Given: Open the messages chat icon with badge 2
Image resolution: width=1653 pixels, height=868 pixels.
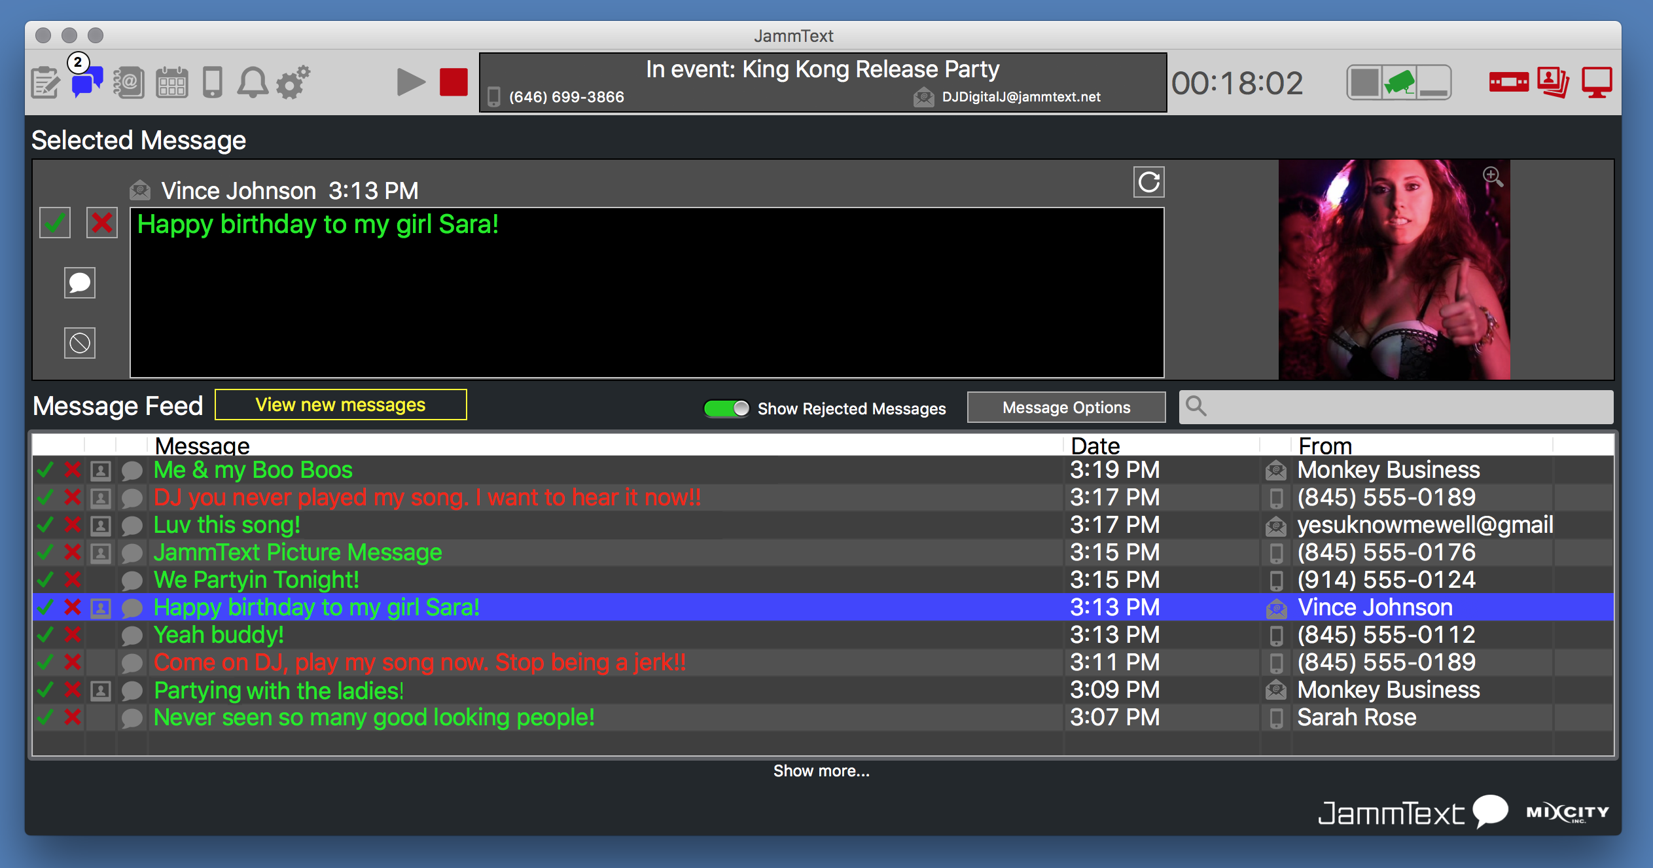Looking at the screenshot, I should 86,81.
